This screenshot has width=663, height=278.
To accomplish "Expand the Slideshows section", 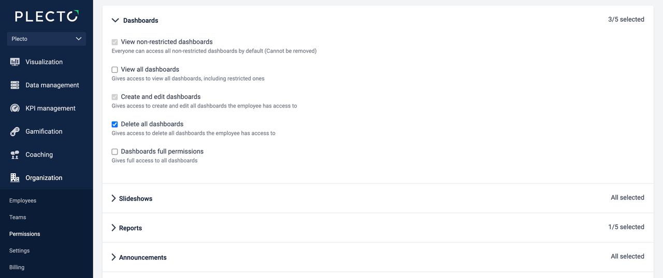I will (114, 198).
